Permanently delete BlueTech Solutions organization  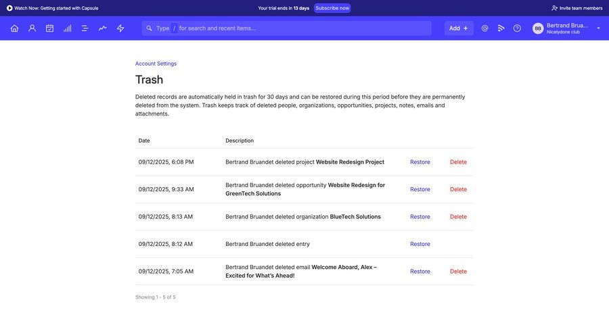[x=458, y=217]
